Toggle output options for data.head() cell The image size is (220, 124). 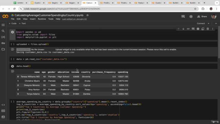coord(12,71)
